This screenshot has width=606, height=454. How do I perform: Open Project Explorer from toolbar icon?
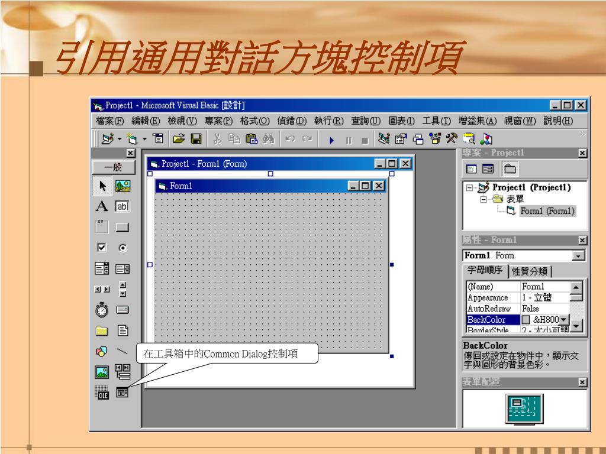[383, 138]
